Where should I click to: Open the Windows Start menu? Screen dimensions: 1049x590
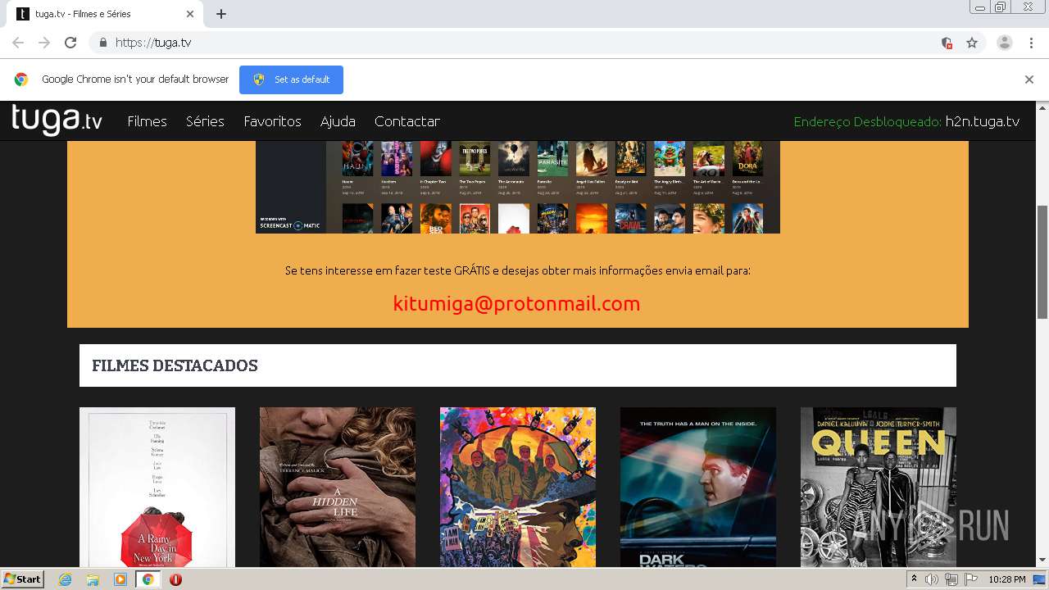[x=23, y=579]
